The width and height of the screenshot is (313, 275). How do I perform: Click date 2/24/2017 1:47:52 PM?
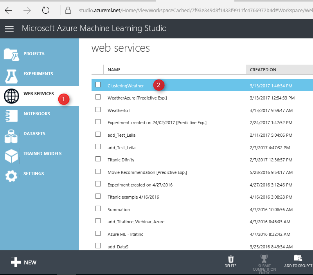(x=271, y=123)
